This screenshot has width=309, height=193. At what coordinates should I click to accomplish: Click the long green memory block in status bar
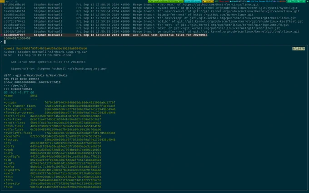[x=165, y=1]
